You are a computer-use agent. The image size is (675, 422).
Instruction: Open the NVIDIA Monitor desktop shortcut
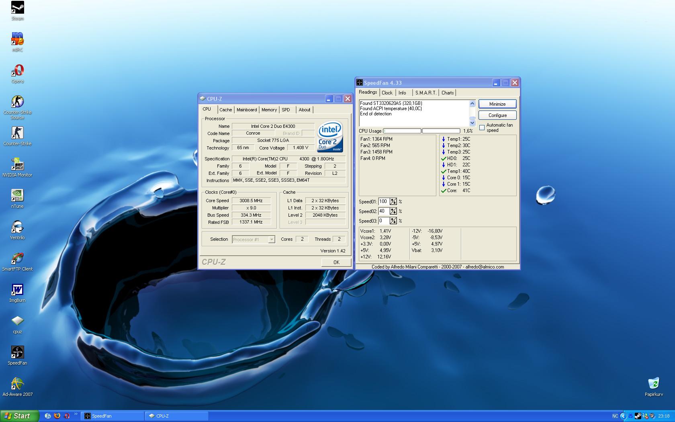[x=17, y=168]
